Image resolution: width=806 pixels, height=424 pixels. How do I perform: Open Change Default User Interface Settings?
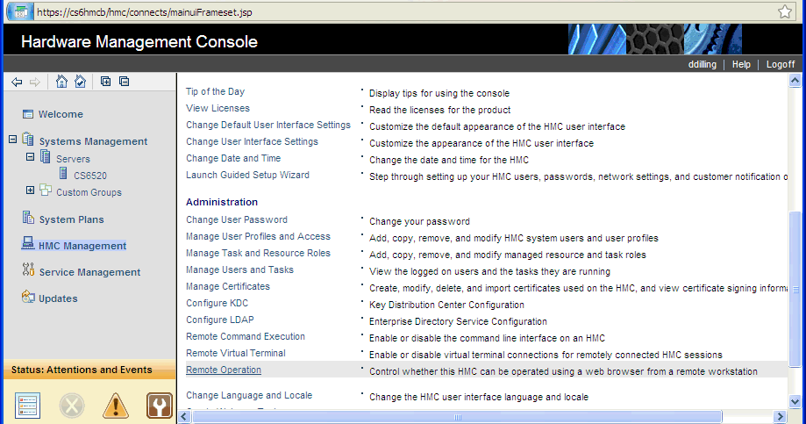point(268,125)
